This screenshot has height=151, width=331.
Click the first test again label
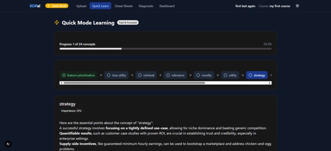point(245,6)
